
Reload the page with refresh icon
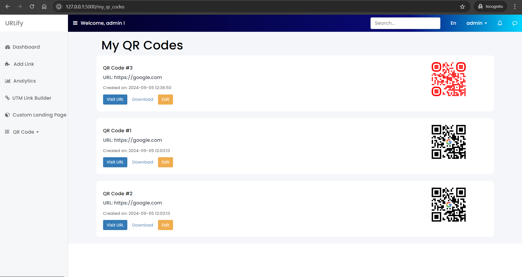point(32,7)
